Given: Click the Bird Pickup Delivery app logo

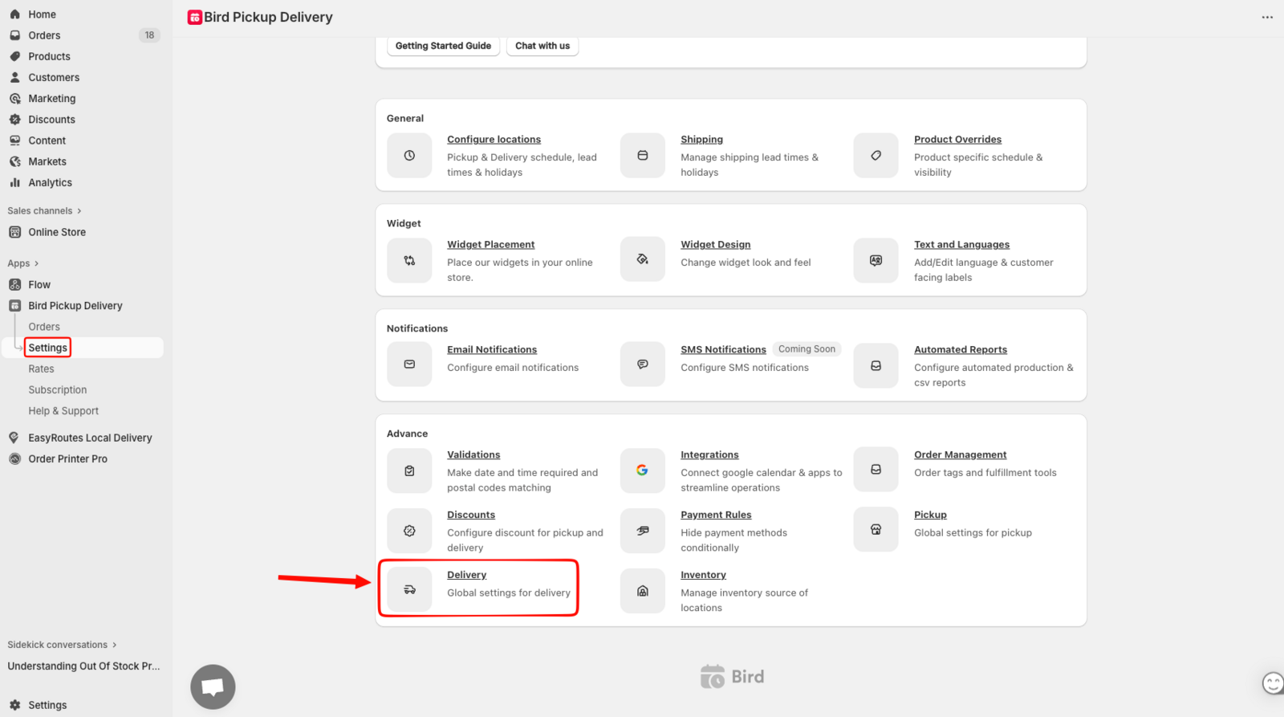Looking at the screenshot, I should [x=195, y=17].
